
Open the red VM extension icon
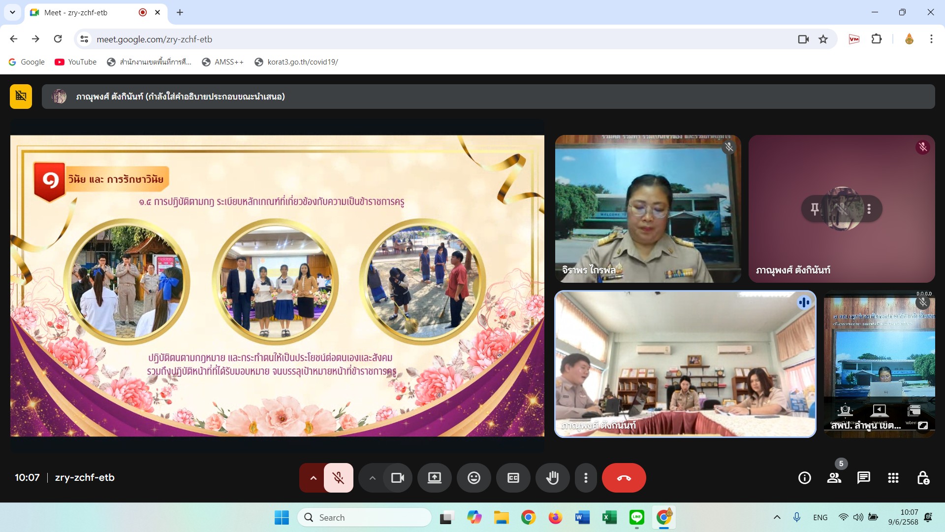click(854, 39)
